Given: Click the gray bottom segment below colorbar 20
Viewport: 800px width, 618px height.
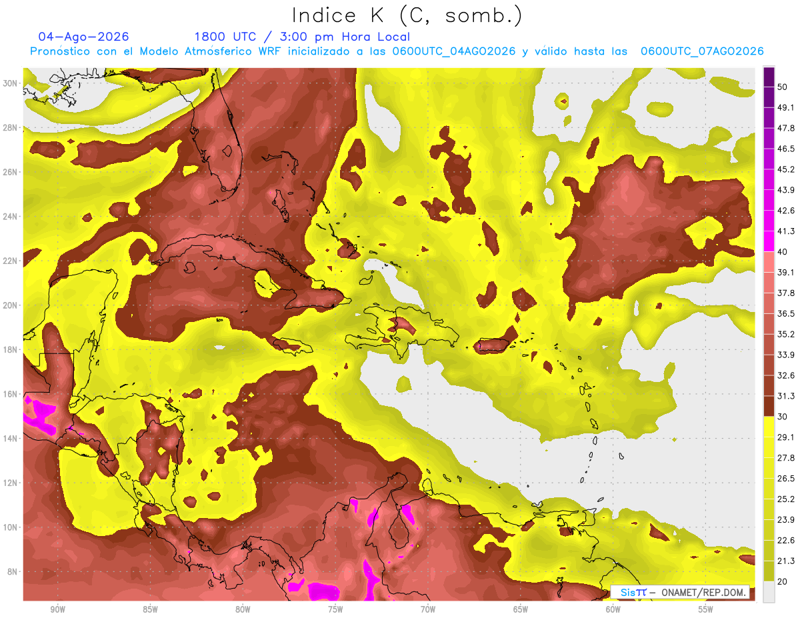Looking at the screenshot, I should point(769,592).
